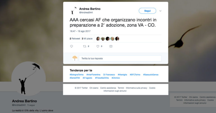The image size is (216, 113).
Task: Open the #InterFiorentina trend
Action: point(93,74)
